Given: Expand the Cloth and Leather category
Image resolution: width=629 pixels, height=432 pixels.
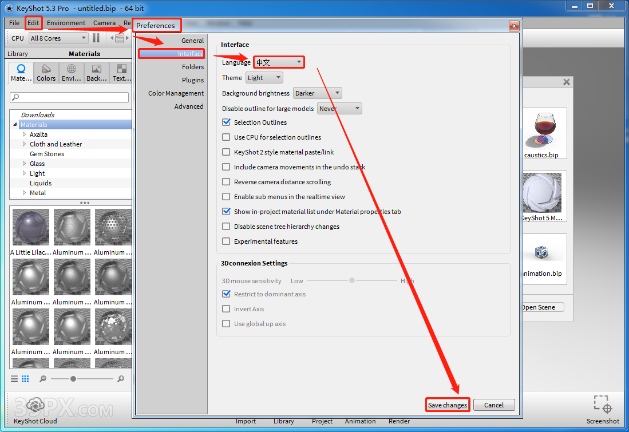Looking at the screenshot, I should click(x=25, y=144).
